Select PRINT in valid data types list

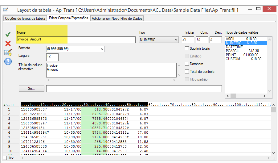(231, 55)
